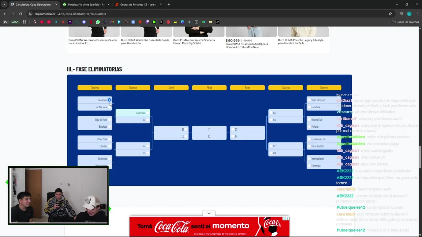Image resolution: width=422 pixels, height=237 pixels.
Task: Choose Palmeiras radio button
Action: point(109,159)
